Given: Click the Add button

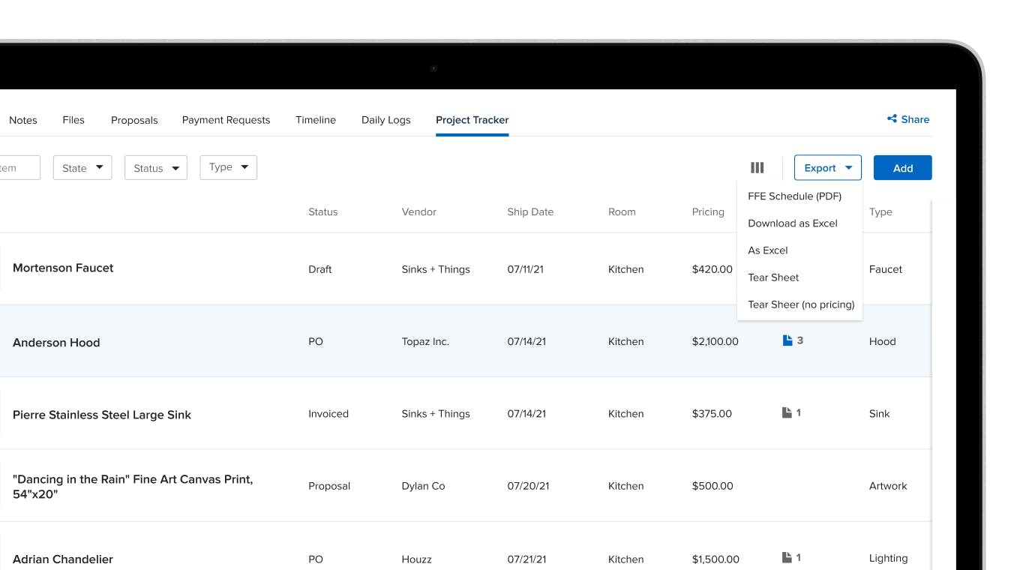Looking at the screenshot, I should coord(902,167).
